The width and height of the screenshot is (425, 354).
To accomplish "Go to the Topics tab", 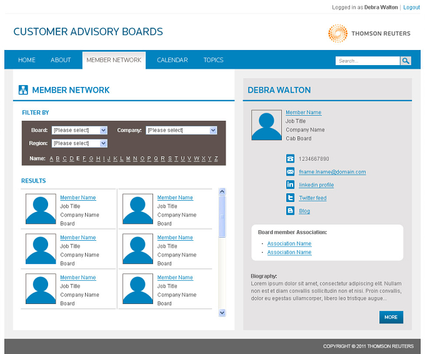I will pyautogui.click(x=213, y=60).
